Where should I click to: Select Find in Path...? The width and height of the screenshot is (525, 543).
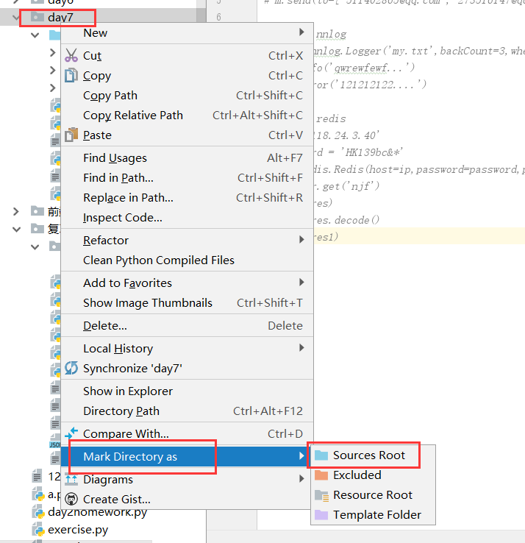point(187,177)
